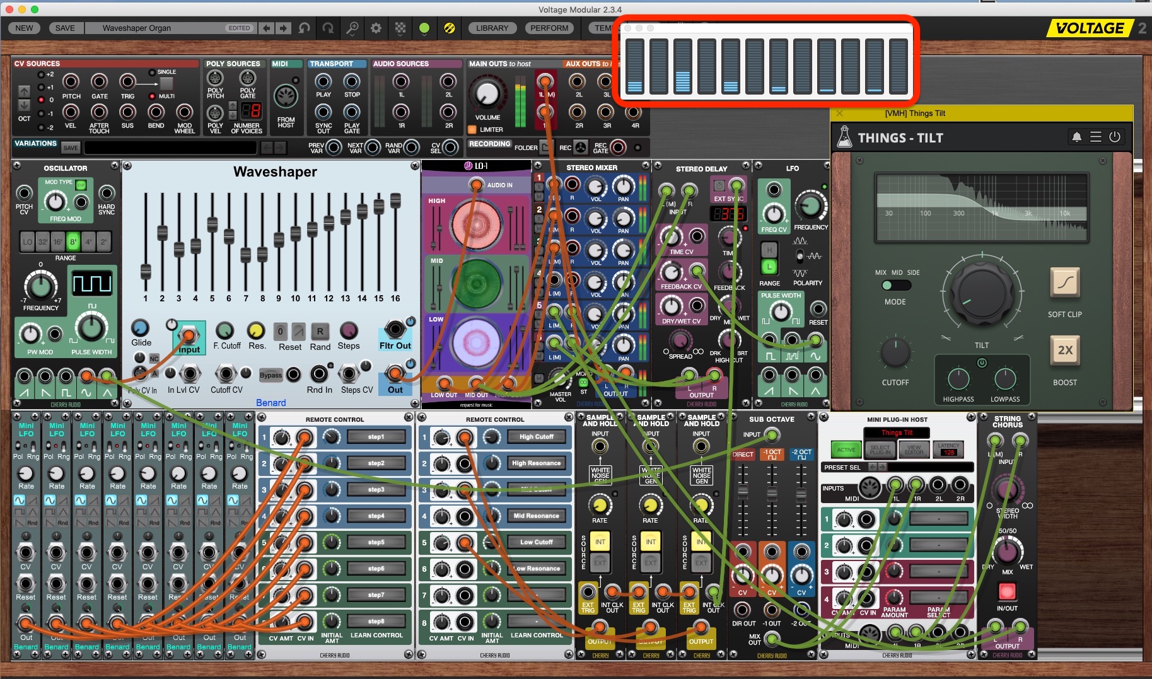Switch the MIX/MID/SIDE MODE toggle

pyautogui.click(x=896, y=286)
